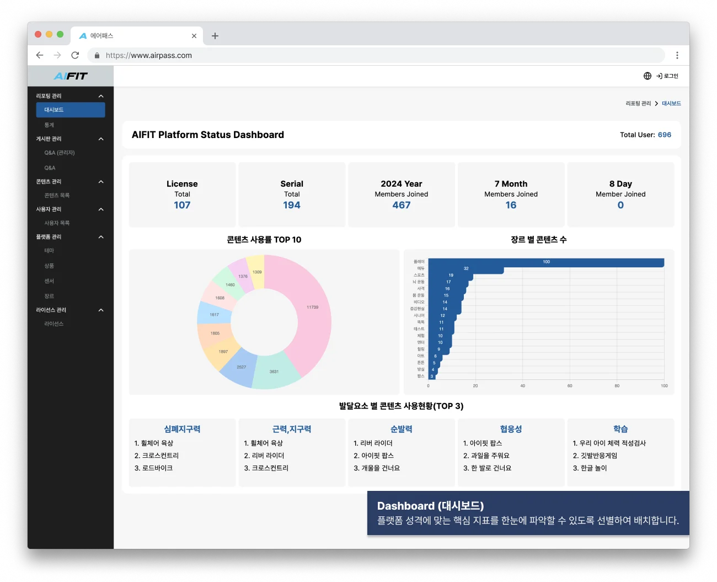Screen dimensions: 717x582
Task: Open a new browser tab
Action: [x=215, y=36]
